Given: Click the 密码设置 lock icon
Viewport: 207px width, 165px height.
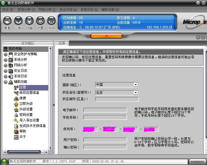Looking at the screenshot, I should [16, 115].
